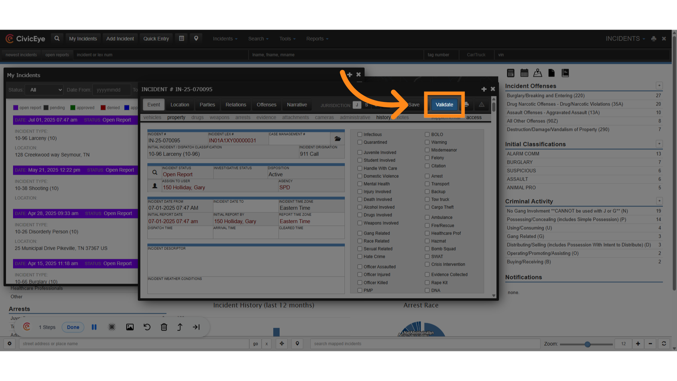Open the calculator icon in right panel

[511, 73]
